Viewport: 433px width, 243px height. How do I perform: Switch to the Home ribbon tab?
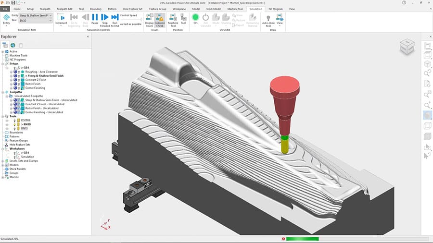pos(17,9)
